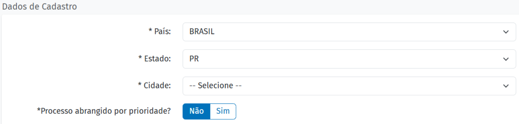The image size is (519, 124).
Task: Click the PR value in Estado field
Action: coord(194,59)
